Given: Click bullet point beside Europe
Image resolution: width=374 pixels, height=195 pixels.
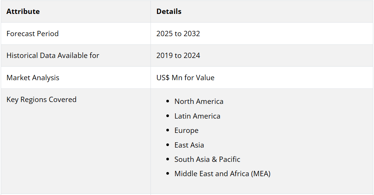Looking at the screenshot, I should coord(168,130).
